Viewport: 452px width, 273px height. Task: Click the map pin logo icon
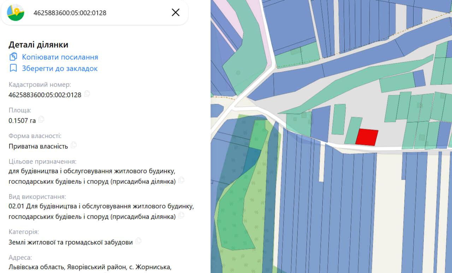[x=16, y=13]
